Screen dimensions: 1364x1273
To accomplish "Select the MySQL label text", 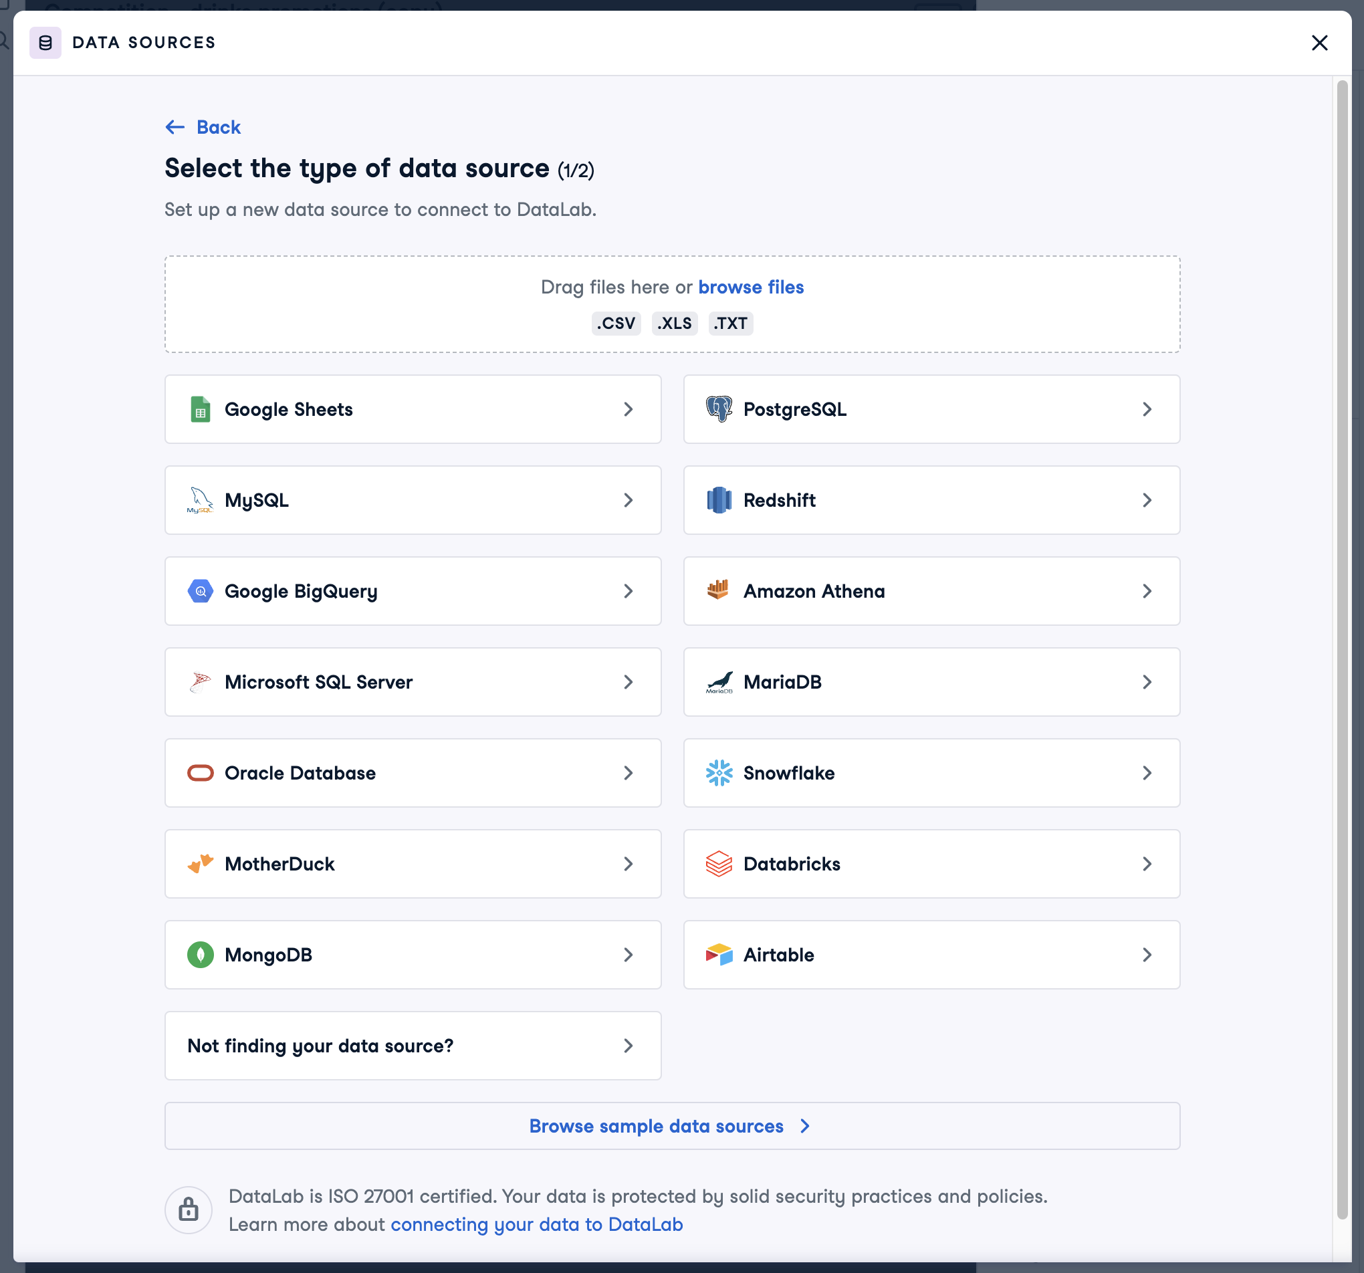I will tap(257, 500).
